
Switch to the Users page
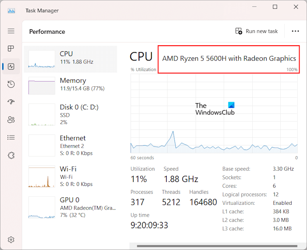(11, 120)
